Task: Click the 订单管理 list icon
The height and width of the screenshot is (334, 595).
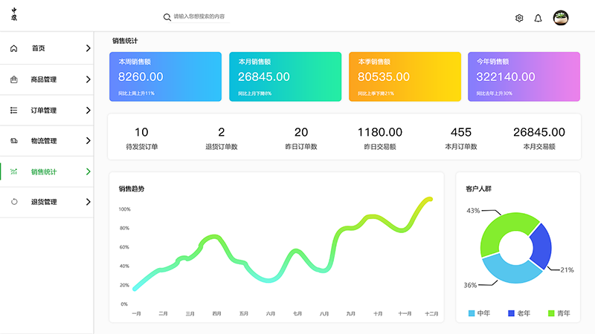Action: point(14,110)
